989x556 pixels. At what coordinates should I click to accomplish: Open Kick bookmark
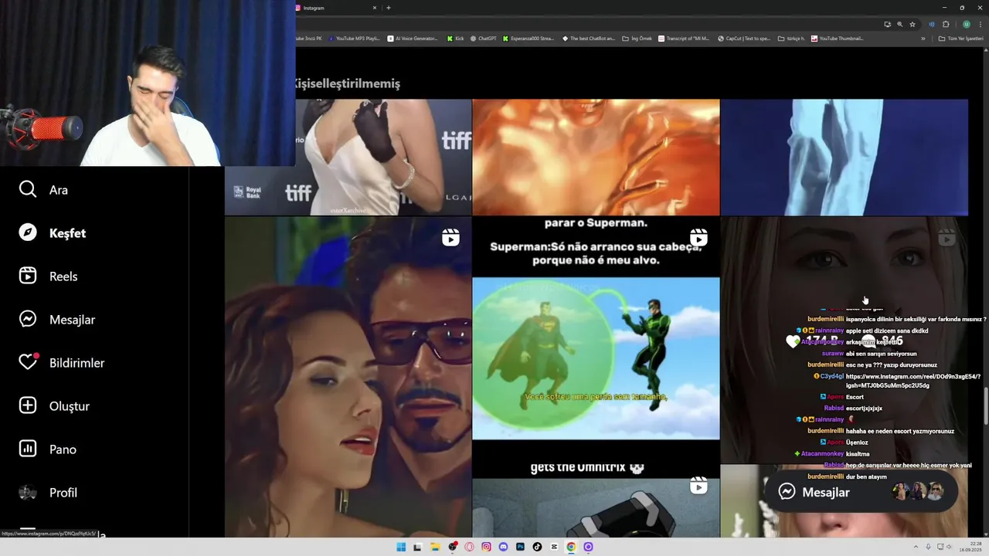pos(455,38)
